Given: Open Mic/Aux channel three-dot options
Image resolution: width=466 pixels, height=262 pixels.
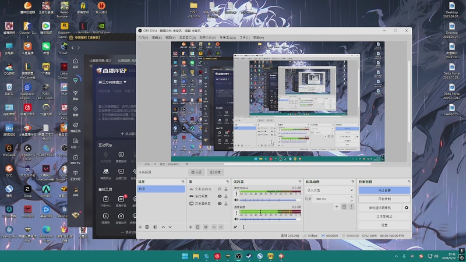Looking at the screenshot, I should pyautogui.click(x=236, y=194).
